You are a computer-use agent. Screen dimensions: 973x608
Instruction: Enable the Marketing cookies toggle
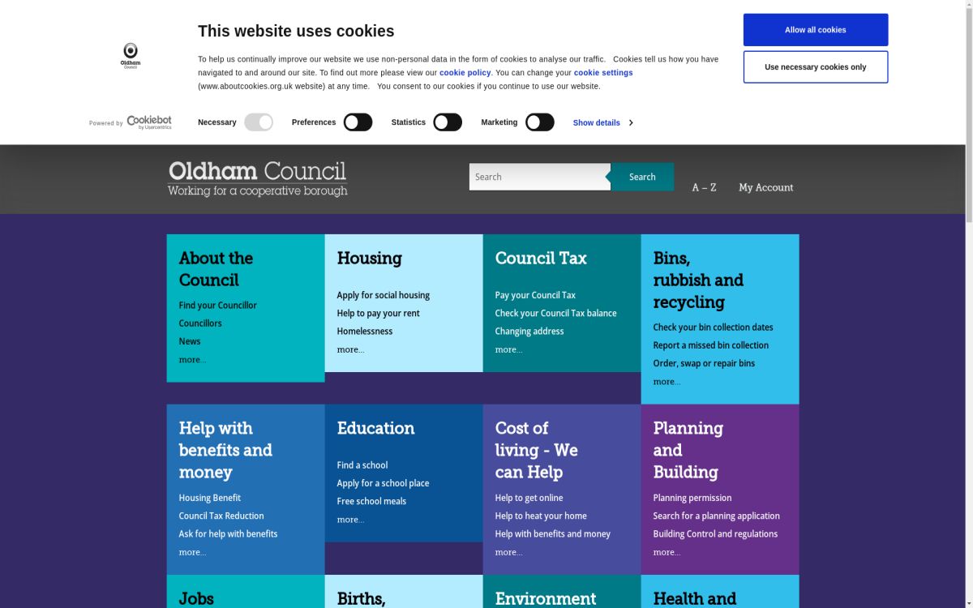[x=540, y=122]
